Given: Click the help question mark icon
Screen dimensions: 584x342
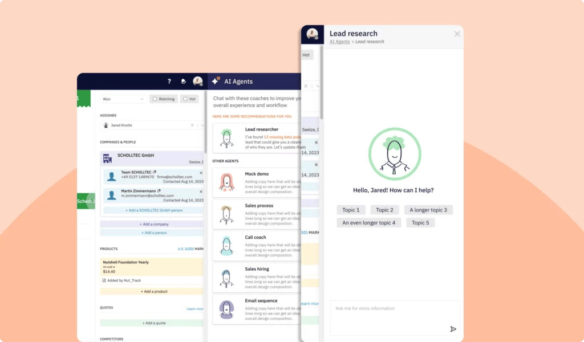Looking at the screenshot, I should 169,82.
